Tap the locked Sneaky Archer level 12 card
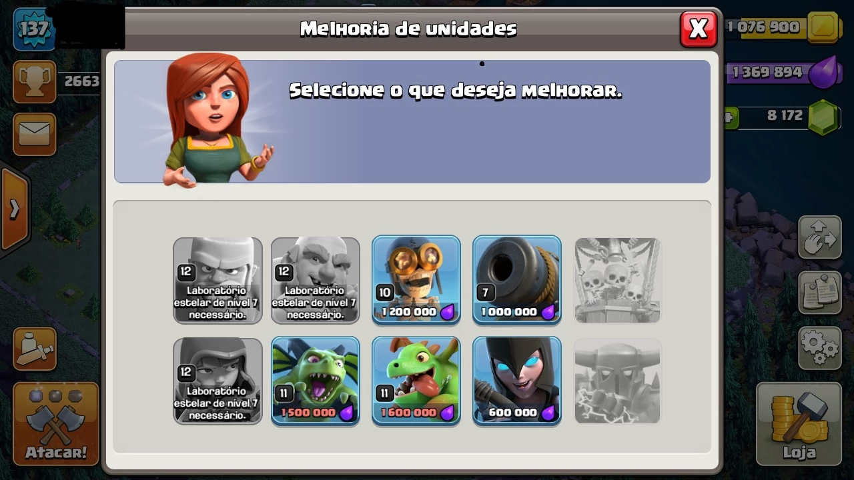Screen dimensions: 854x480 [x=218, y=381]
